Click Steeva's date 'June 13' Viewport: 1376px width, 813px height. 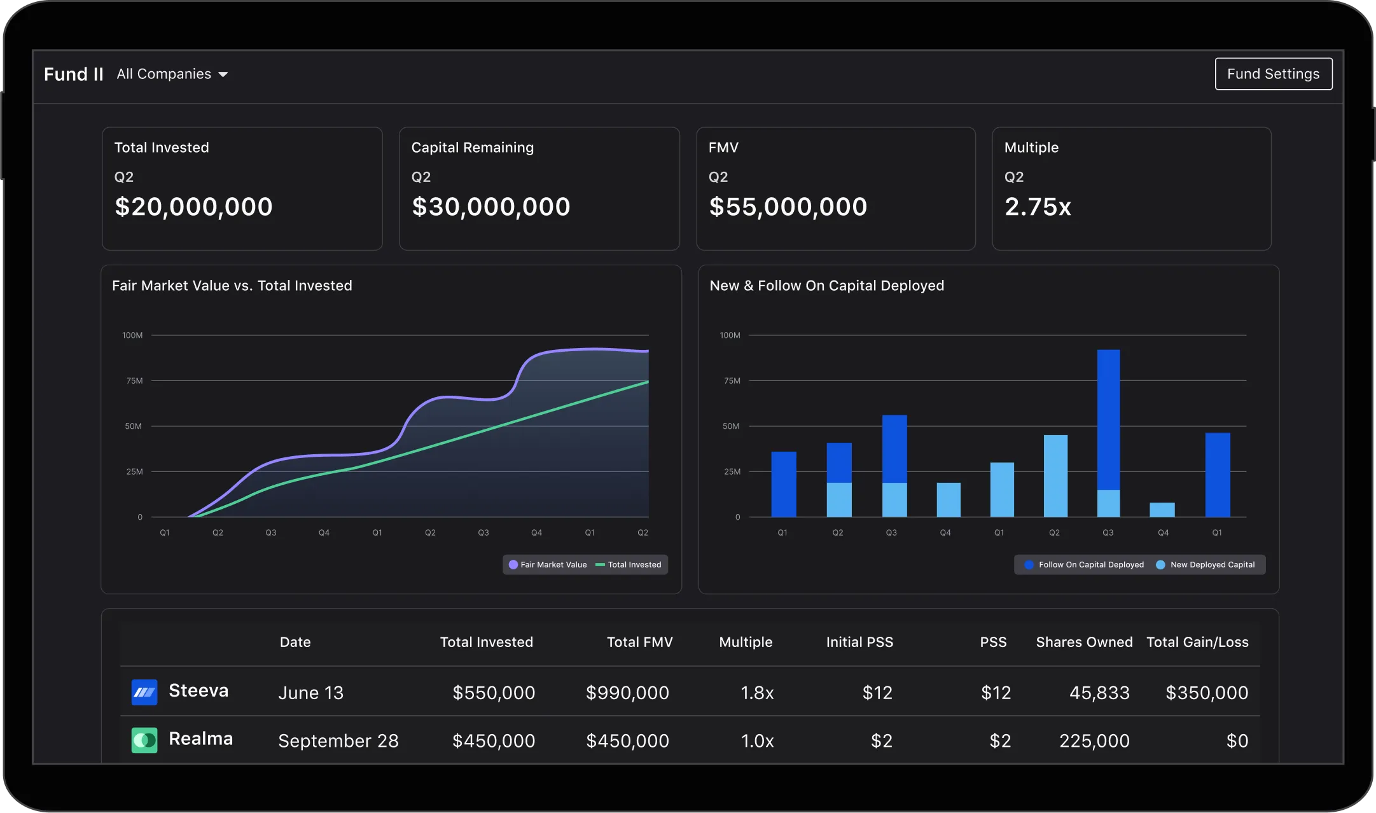click(x=311, y=693)
